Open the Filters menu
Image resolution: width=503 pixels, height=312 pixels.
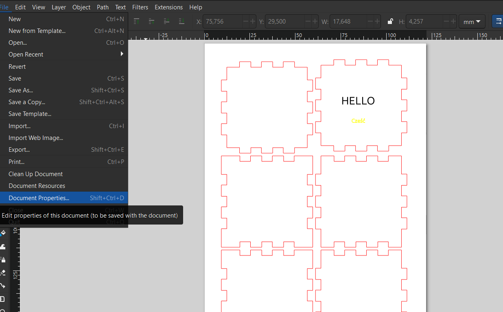[x=140, y=7]
